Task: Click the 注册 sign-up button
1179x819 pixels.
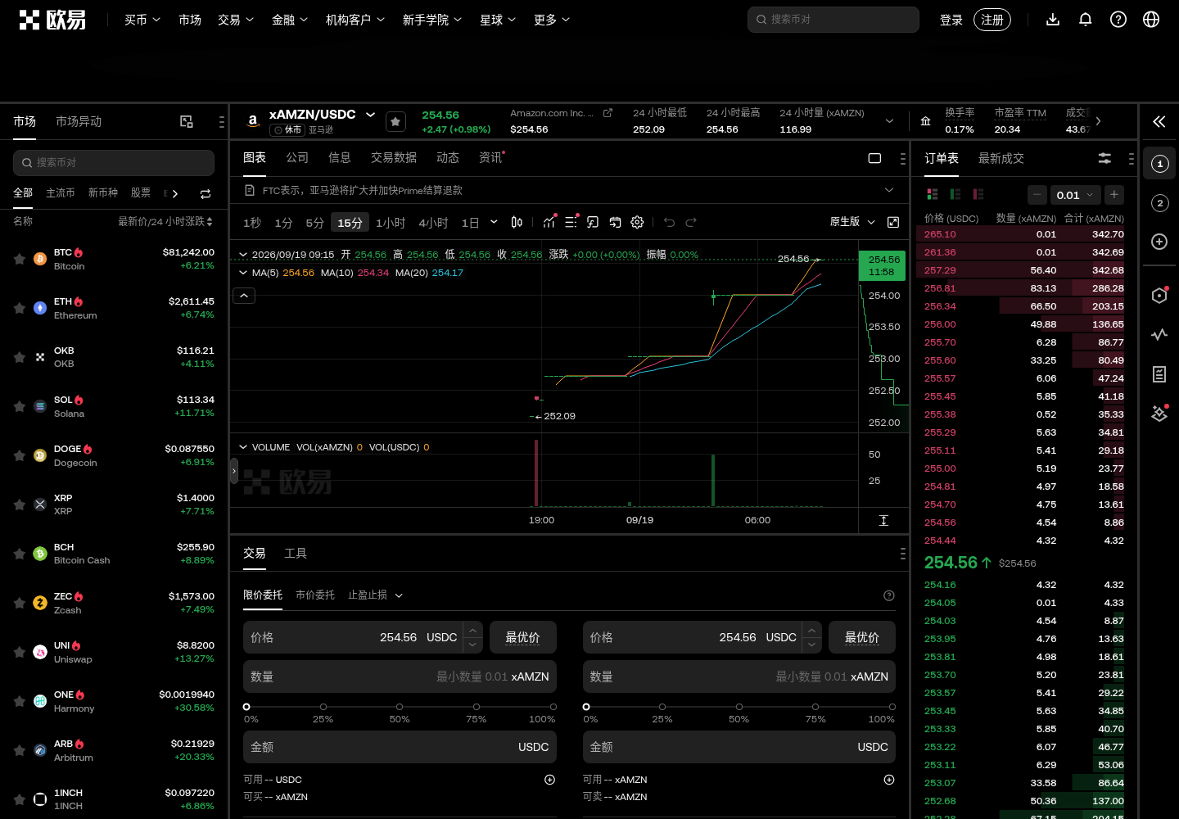Action: (992, 20)
